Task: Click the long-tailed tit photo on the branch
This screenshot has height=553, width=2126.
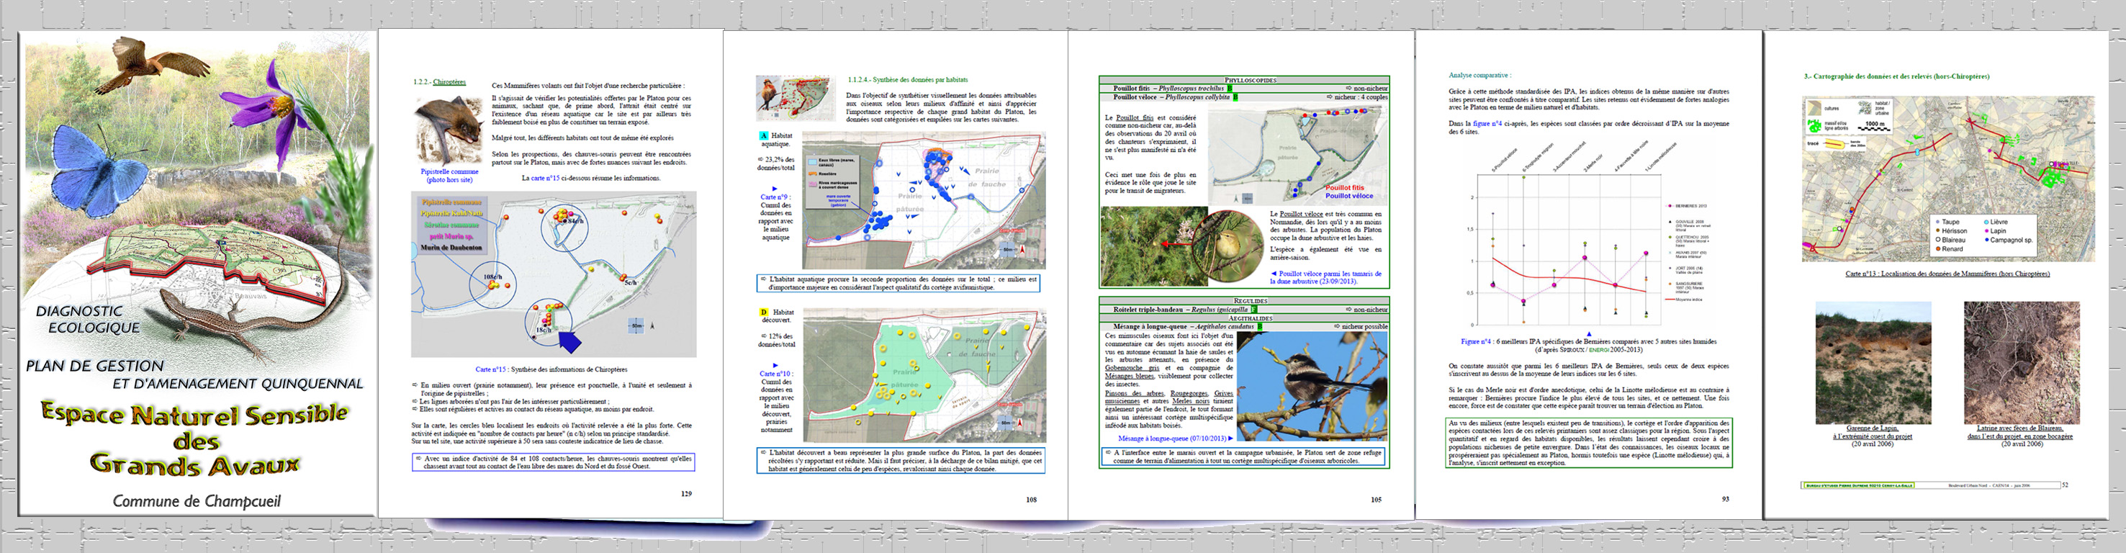Action: tap(1312, 386)
